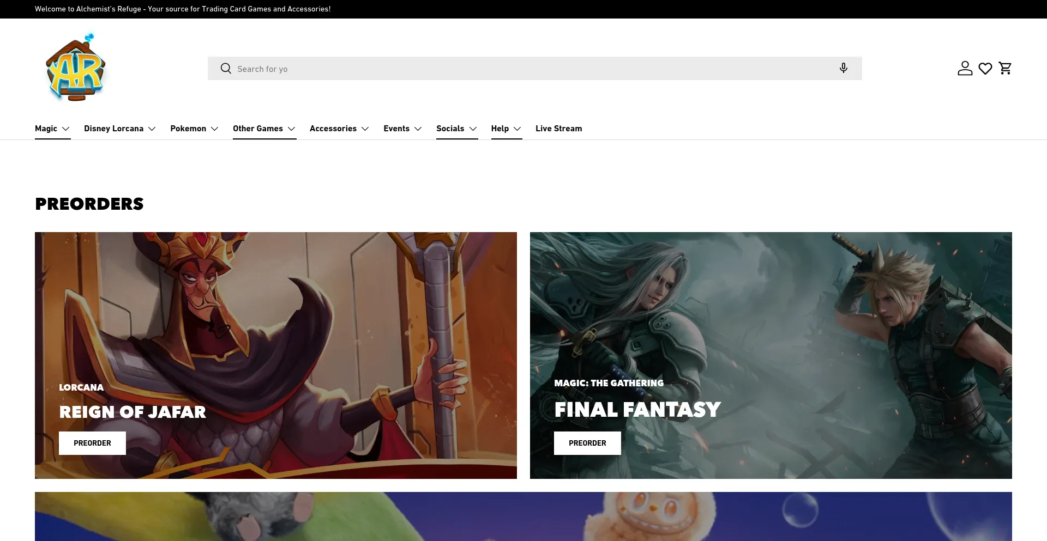This screenshot has width=1047, height=541.
Task: Click the FINAL FANTASY title
Action: pos(637,410)
